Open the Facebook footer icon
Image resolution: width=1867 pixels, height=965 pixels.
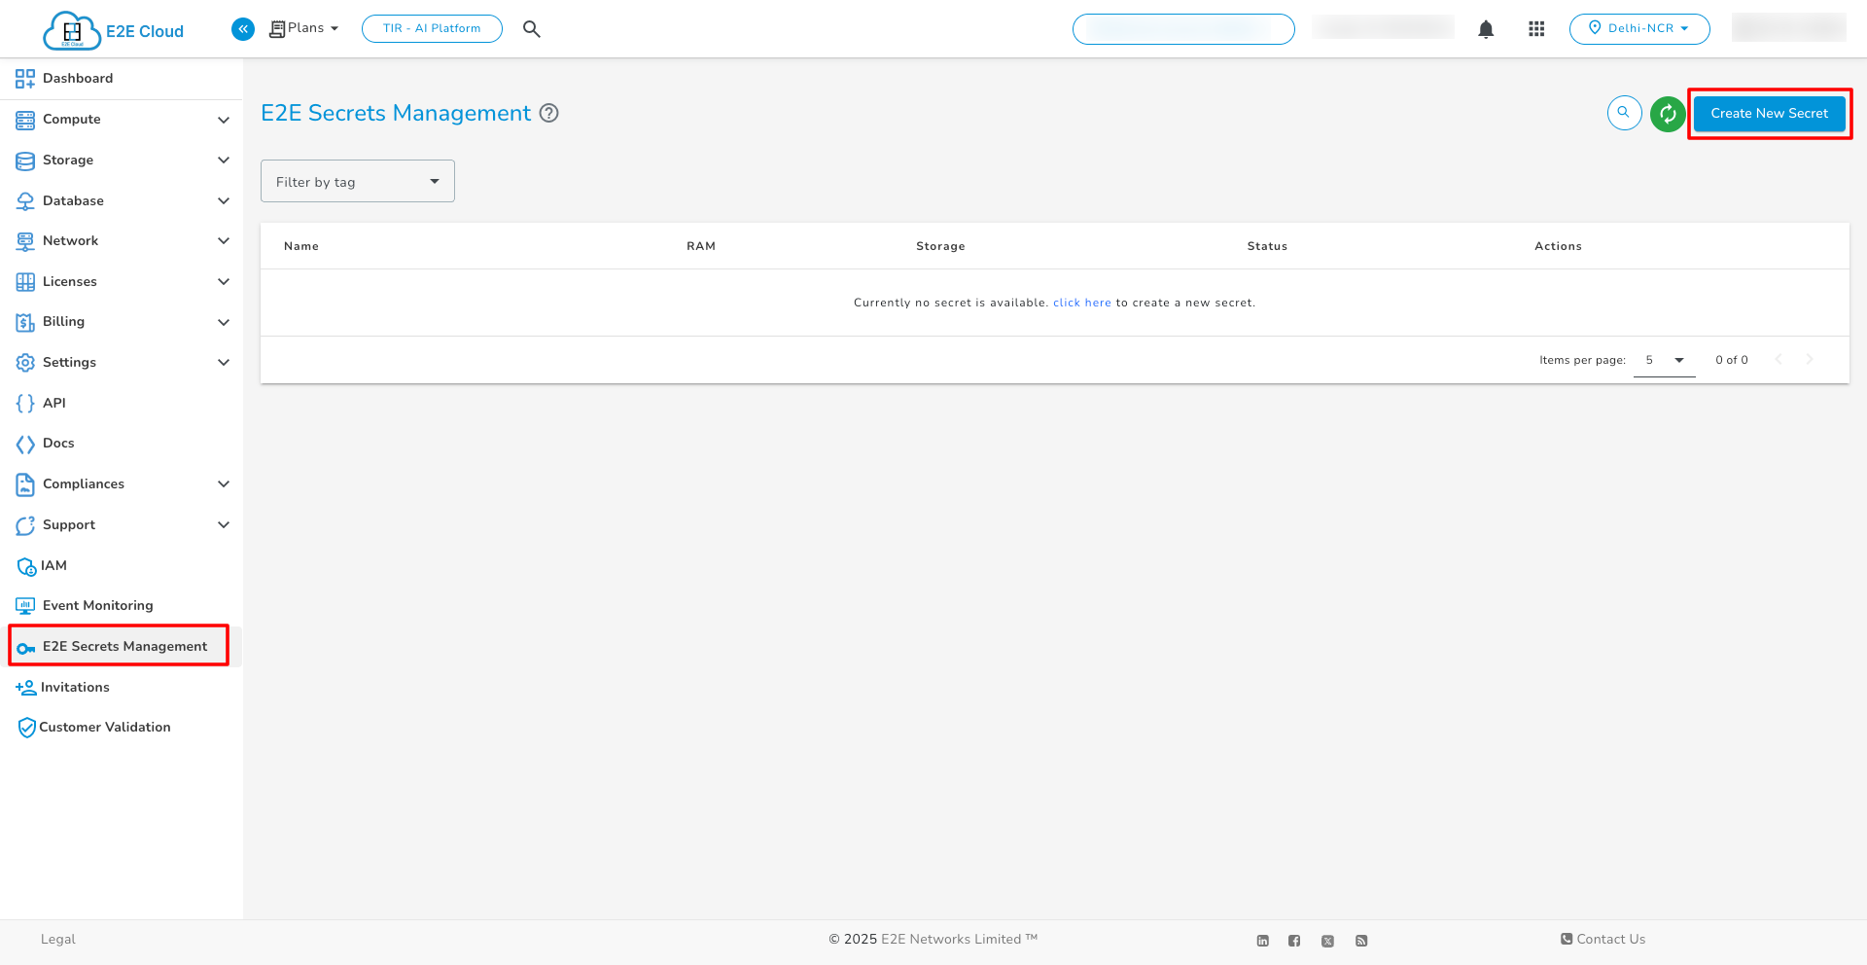tap(1294, 941)
